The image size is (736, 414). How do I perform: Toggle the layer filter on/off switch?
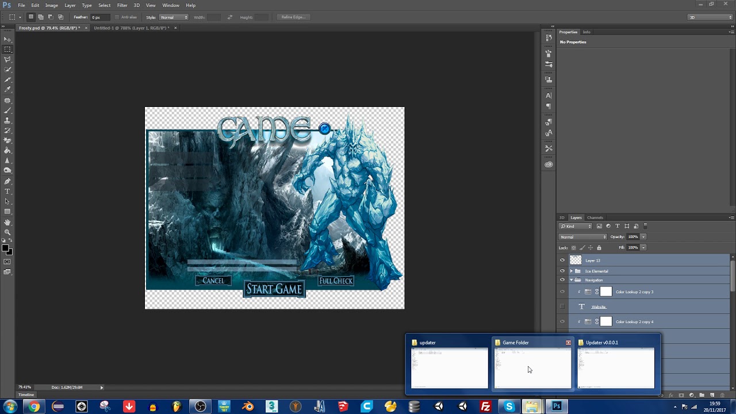[645, 226]
